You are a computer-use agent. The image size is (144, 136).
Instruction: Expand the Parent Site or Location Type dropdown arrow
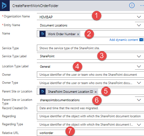click(x=139, y=100)
